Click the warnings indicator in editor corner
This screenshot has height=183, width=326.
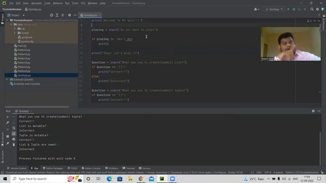(309, 21)
